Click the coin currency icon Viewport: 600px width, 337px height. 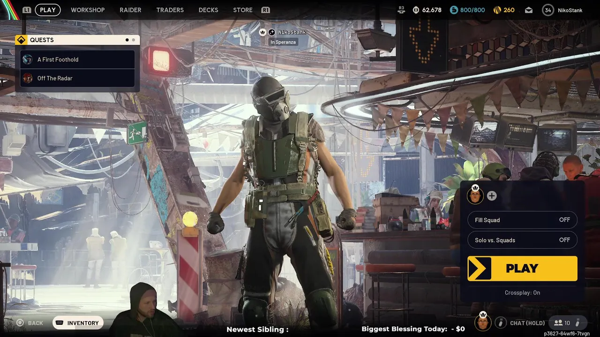pyautogui.click(x=416, y=10)
